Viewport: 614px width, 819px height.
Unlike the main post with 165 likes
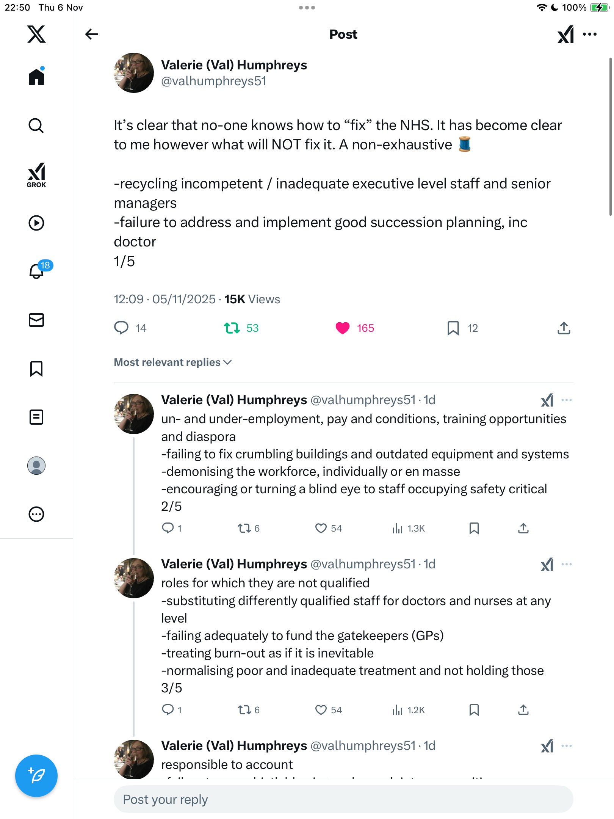click(x=343, y=328)
